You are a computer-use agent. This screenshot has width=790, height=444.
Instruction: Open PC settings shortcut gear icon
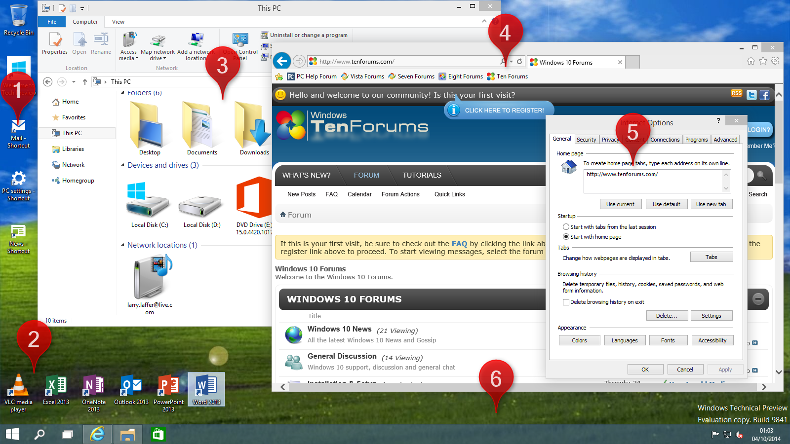[x=18, y=185]
